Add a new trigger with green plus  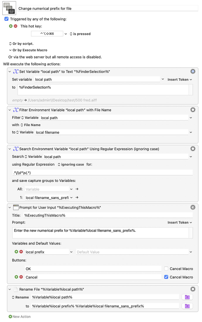coord(11,26)
